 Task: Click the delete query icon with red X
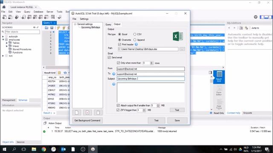[x=87, y=113]
